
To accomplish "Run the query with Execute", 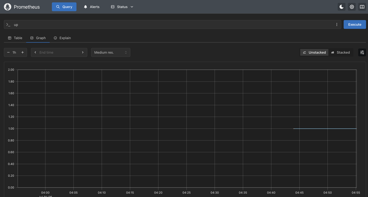I will tap(355, 24).
